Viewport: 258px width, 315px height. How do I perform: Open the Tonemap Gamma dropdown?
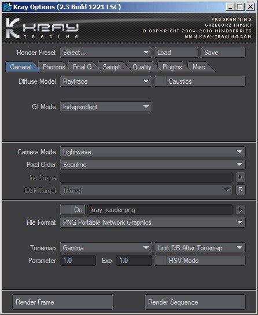tap(106, 248)
